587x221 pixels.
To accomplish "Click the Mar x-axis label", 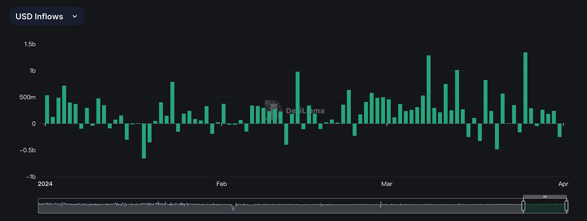I will (x=387, y=184).
